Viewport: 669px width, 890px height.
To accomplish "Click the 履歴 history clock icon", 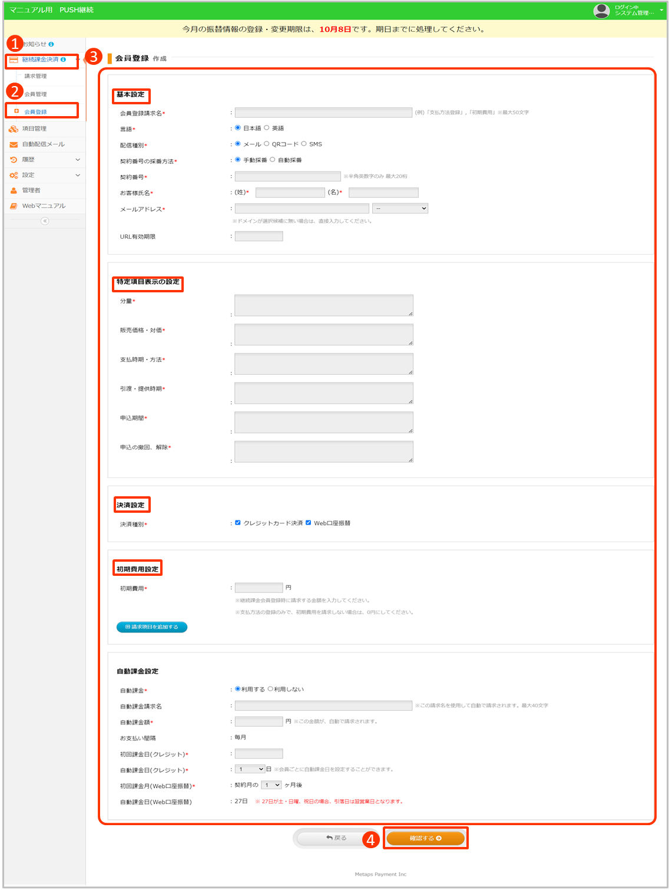I will coord(14,160).
